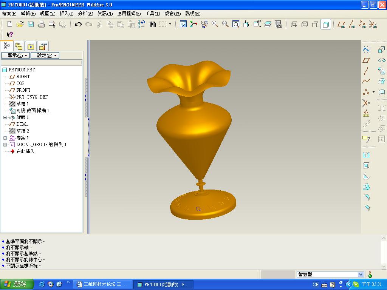Switch the display style to Shading
This screenshot has width=387, height=290.
coord(326,24)
